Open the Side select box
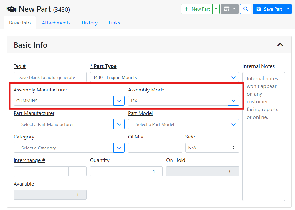The width and height of the screenshot is (295, 210). pyautogui.click(x=212, y=148)
